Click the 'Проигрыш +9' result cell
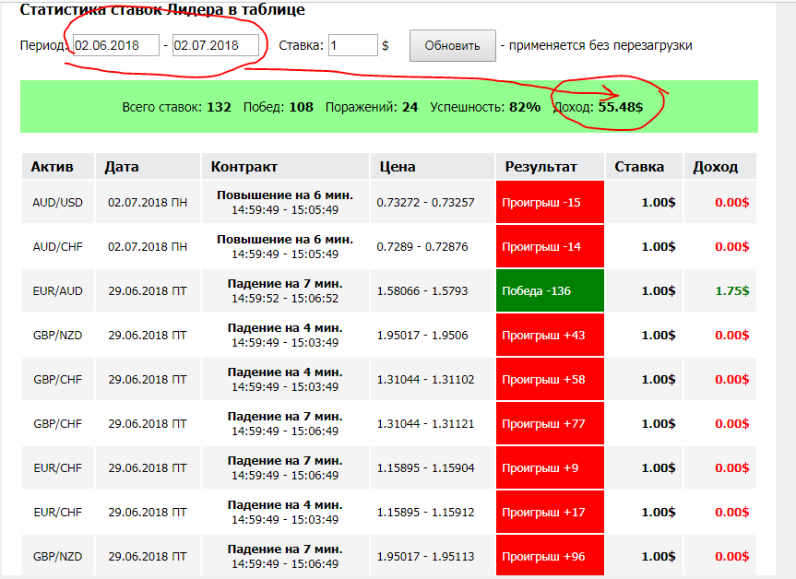 tap(551, 467)
